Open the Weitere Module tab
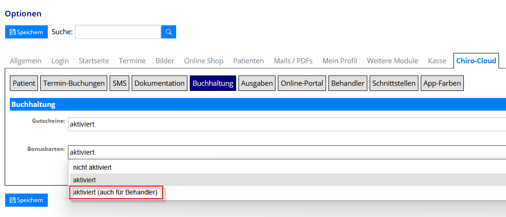The width and height of the screenshot is (506, 217). pos(392,61)
